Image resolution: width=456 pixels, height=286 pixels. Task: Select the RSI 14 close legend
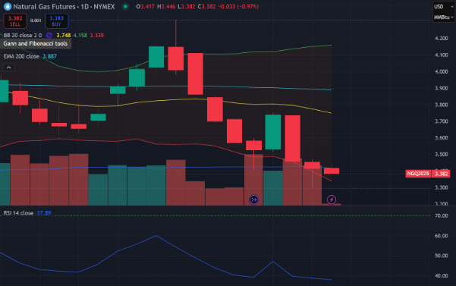coord(18,213)
